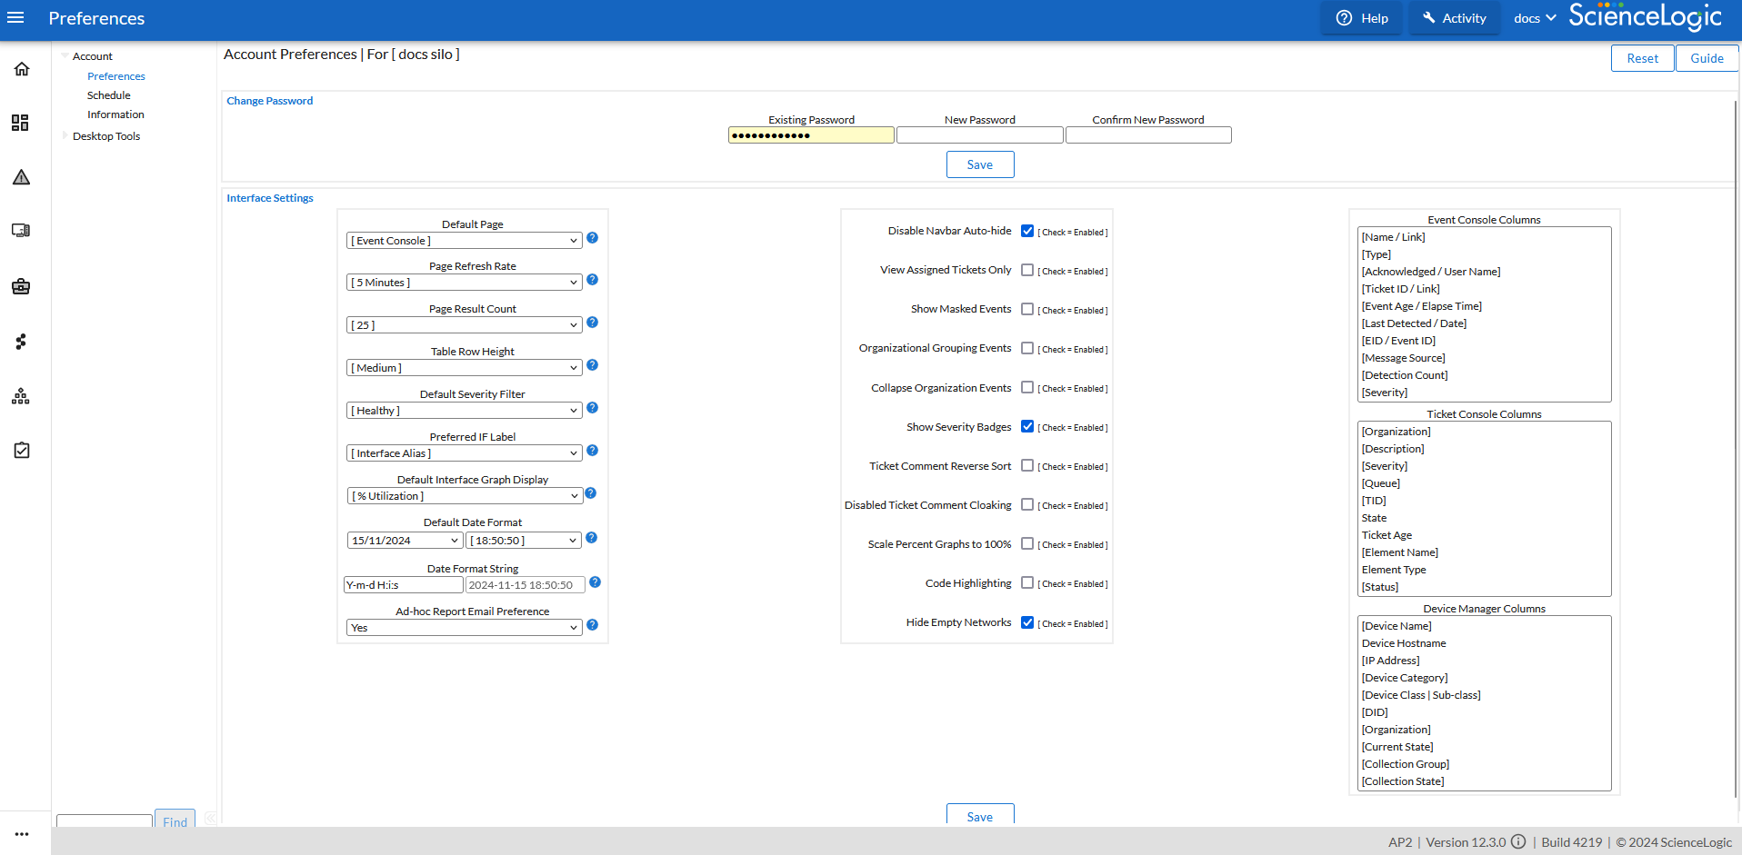
Task: Open the Dashboards icon in sidebar
Action: [21, 123]
